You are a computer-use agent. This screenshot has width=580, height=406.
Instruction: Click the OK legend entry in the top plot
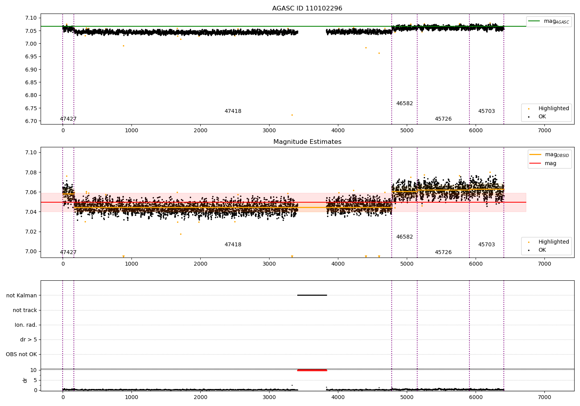point(537,117)
